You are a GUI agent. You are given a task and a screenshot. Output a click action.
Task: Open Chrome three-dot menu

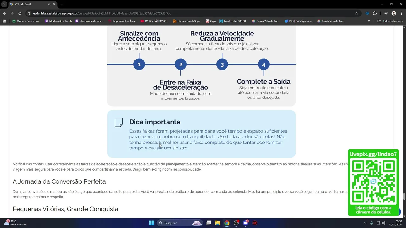[401, 13]
